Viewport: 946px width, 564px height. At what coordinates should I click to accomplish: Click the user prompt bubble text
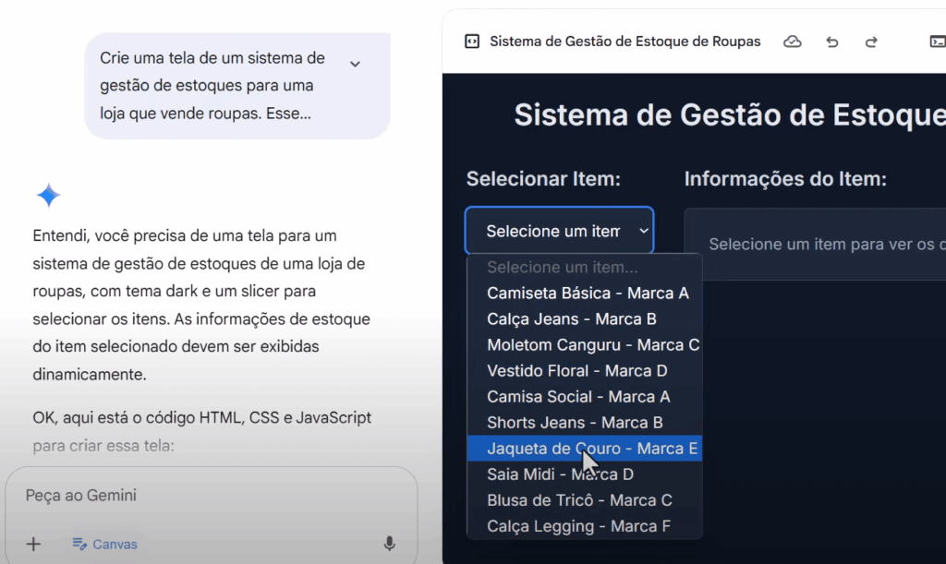(x=212, y=86)
